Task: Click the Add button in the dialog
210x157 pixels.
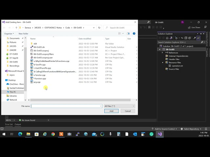Action: (x=111, y=111)
